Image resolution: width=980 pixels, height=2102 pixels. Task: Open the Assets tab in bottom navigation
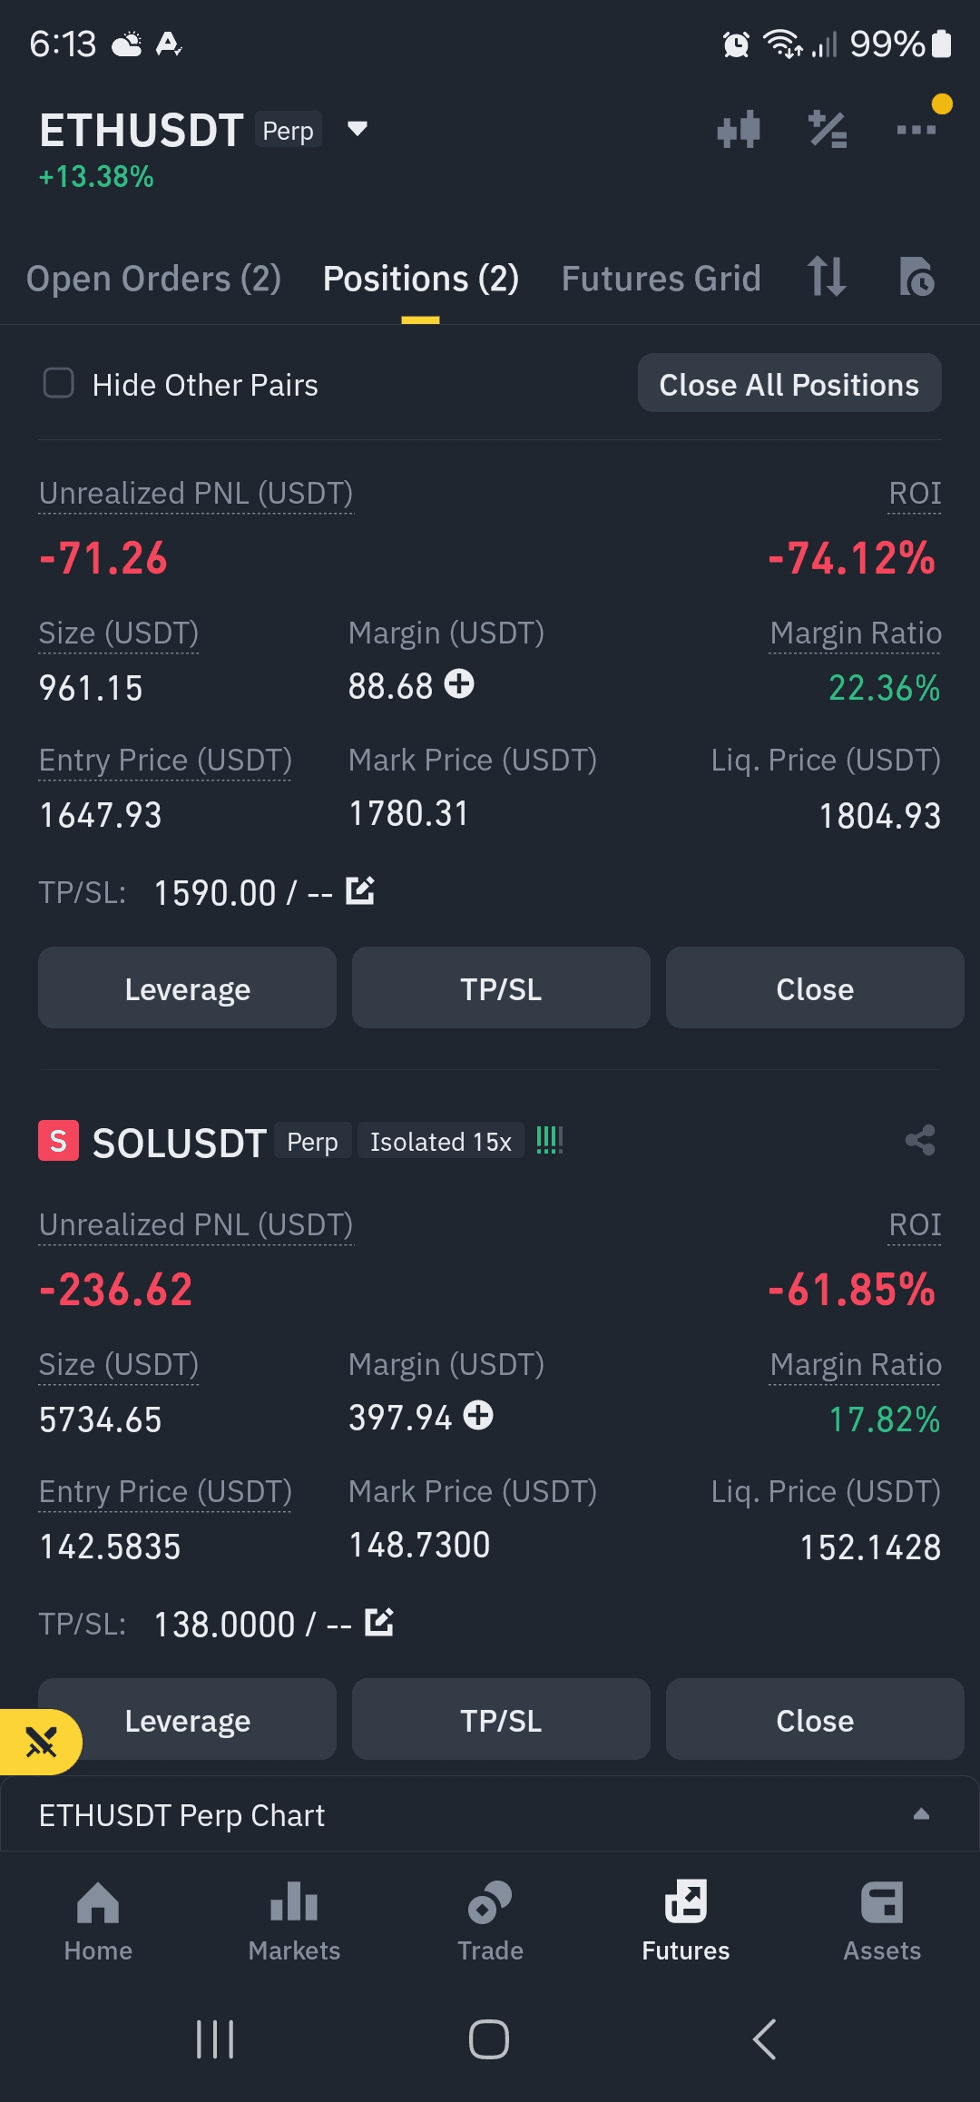click(882, 1920)
